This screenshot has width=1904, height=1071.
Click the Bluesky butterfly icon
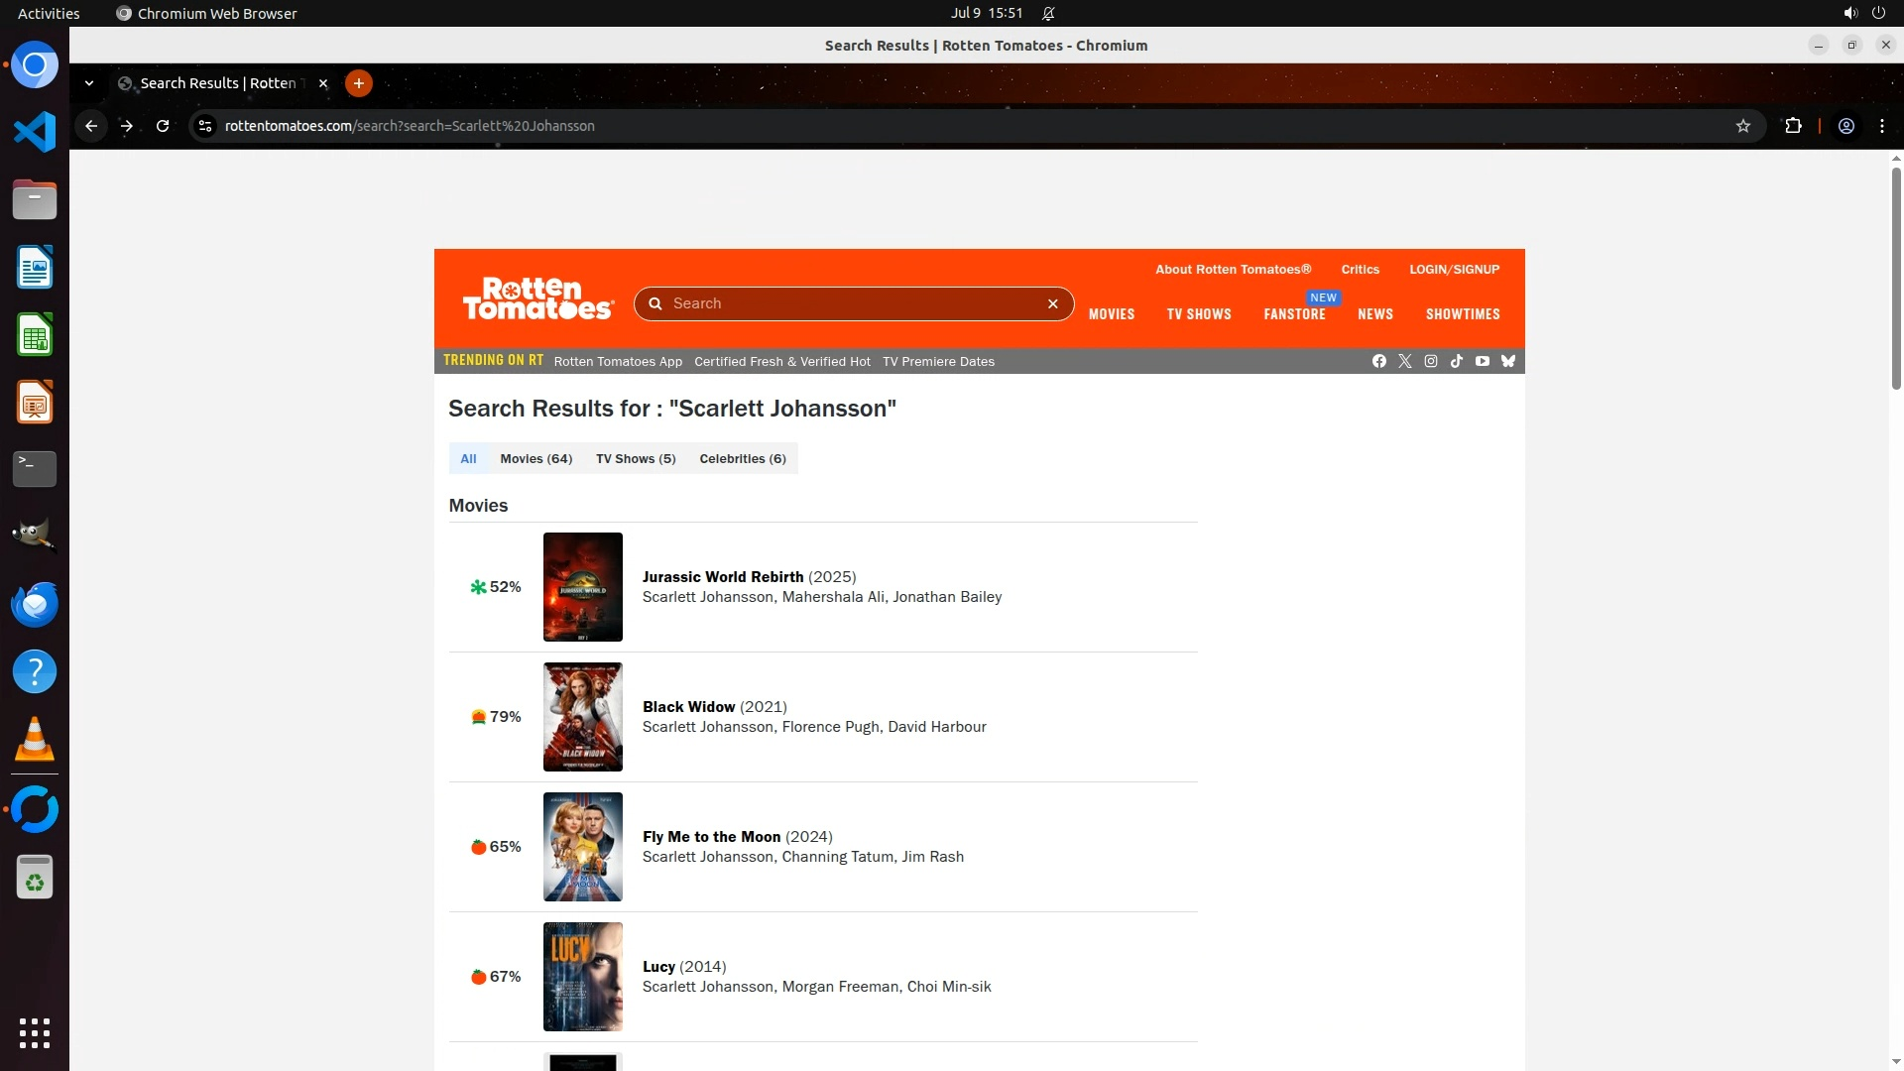click(1507, 361)
